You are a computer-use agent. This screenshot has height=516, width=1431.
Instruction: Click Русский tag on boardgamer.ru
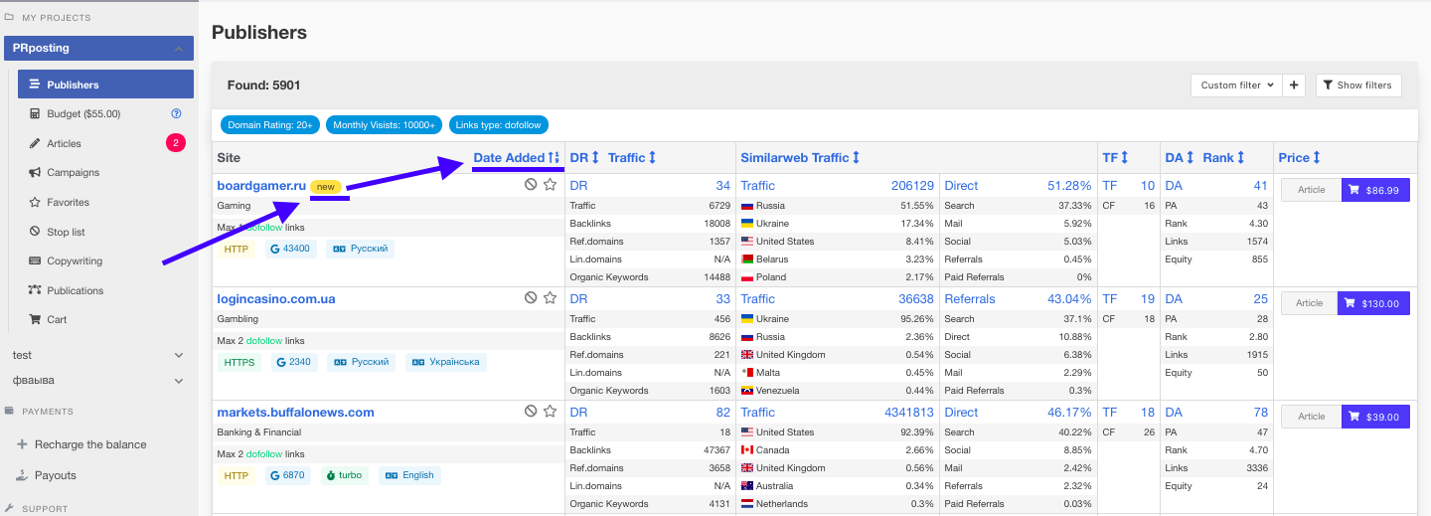(360, 249)
